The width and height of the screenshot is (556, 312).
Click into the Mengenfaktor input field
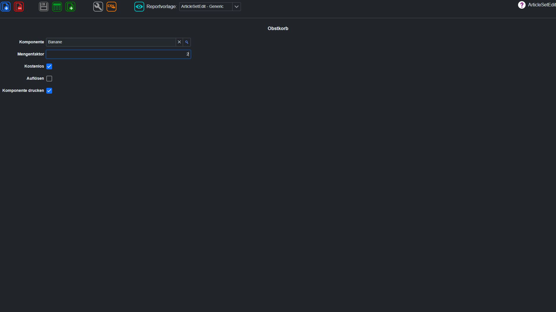118,54
